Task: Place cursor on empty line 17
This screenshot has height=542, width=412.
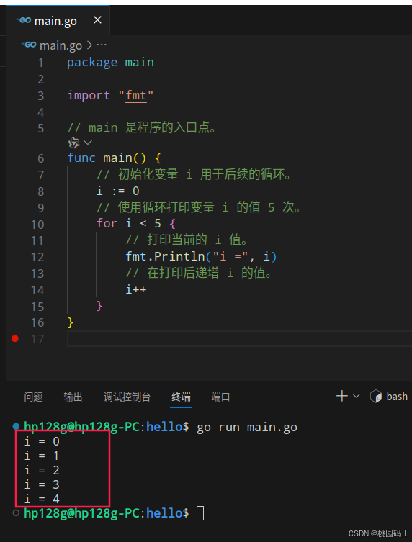Action: pyautogui.click(x=239, y=339)
